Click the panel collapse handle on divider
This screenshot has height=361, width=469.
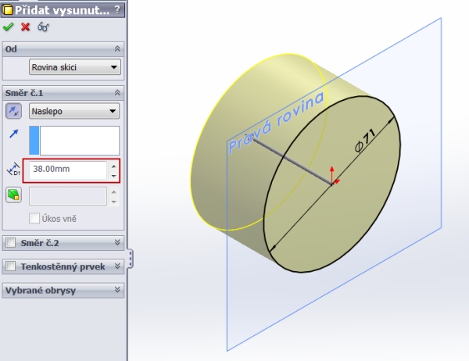point(131,259)
